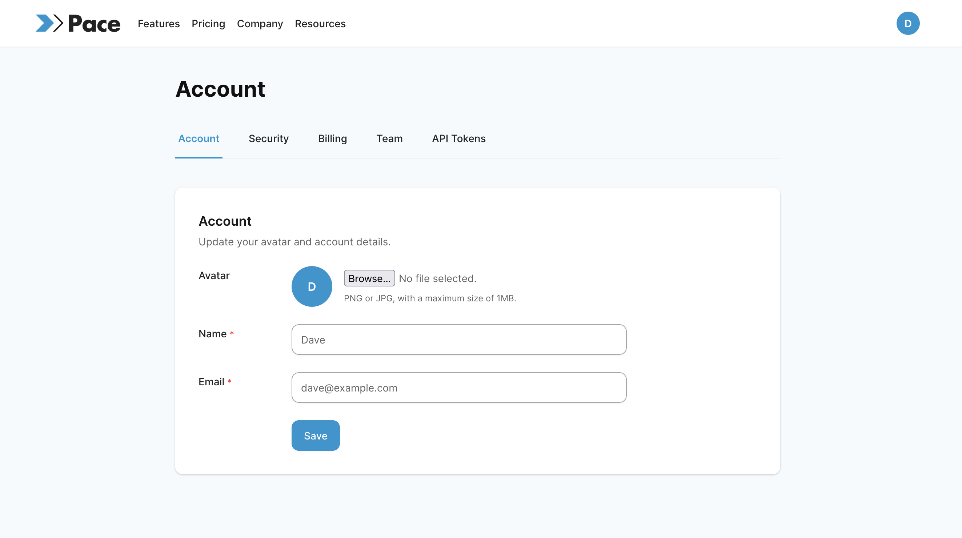
Task: Focus the Email input field
Action: point(458,388)
